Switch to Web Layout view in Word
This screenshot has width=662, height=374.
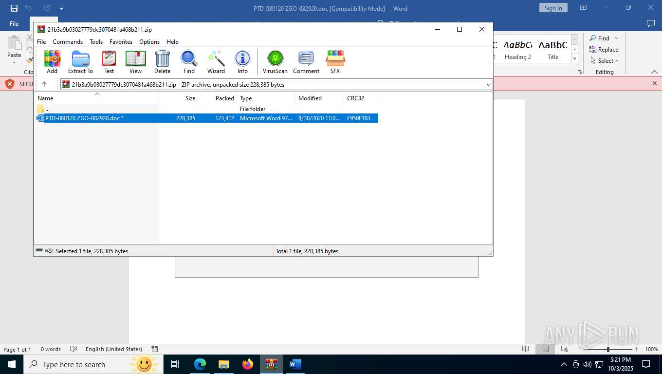[564, 349]
